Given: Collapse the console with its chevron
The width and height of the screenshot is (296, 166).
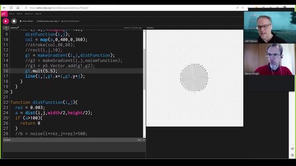Looking at the screenshot, I should pyautogui.click(x=144, y=140).
